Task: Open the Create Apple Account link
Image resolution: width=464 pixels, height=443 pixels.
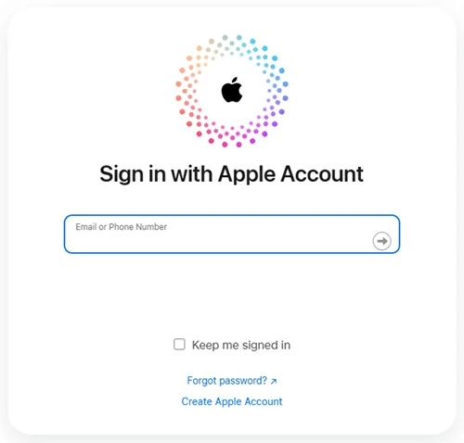Action: (232, 401)
